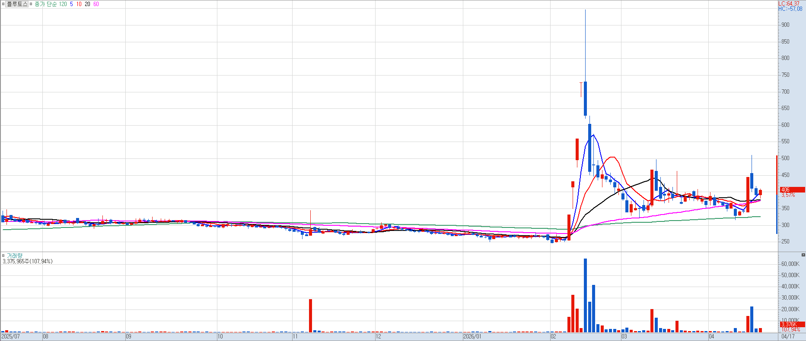Image resolution: width=806 pixels, height=341 pixels.
Task: Click the 2026/01 date label on time axis
Action: (472, 336)
